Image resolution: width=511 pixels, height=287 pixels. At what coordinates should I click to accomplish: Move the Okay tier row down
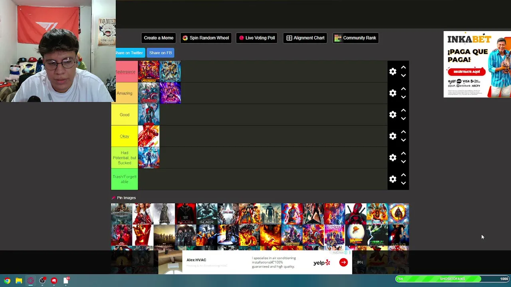403,140
